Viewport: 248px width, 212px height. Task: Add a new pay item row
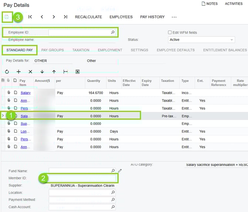[x=19, y=72]
